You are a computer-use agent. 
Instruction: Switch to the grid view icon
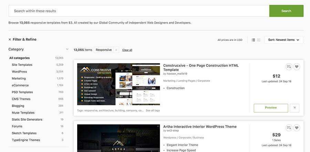[259, 40]
